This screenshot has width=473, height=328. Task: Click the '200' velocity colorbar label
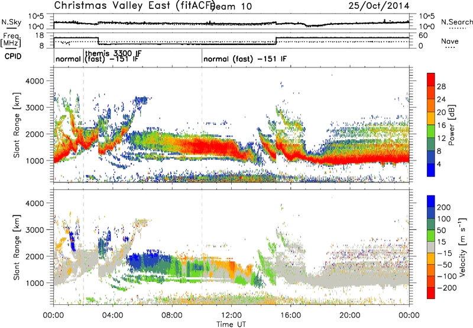(x=444, y=207)
